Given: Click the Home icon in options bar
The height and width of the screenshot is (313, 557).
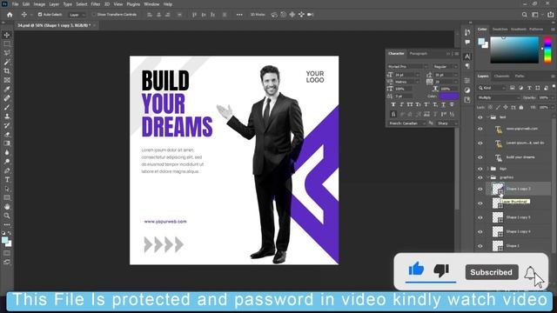Looking at the screenshot, I should 10,15.
